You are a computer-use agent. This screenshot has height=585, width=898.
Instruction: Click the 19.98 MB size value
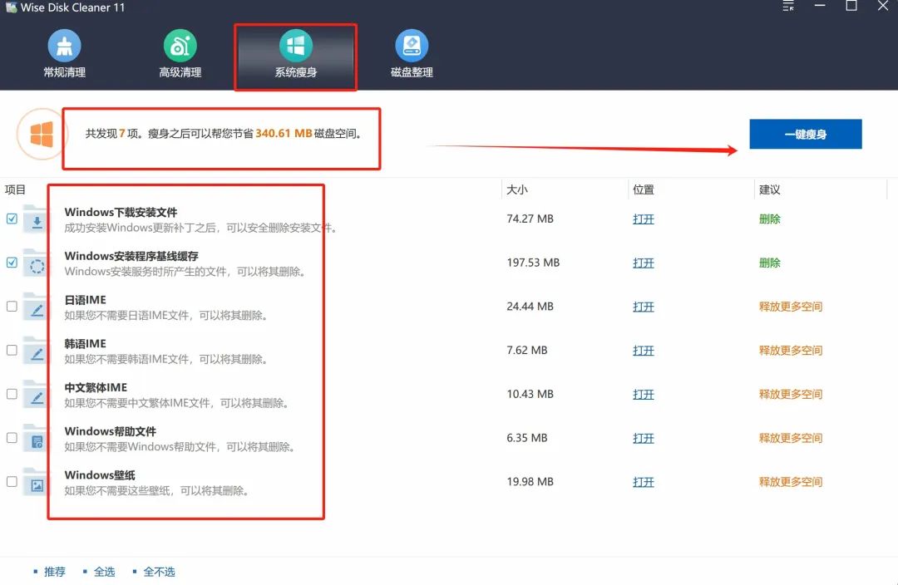(x=530, y=481)
